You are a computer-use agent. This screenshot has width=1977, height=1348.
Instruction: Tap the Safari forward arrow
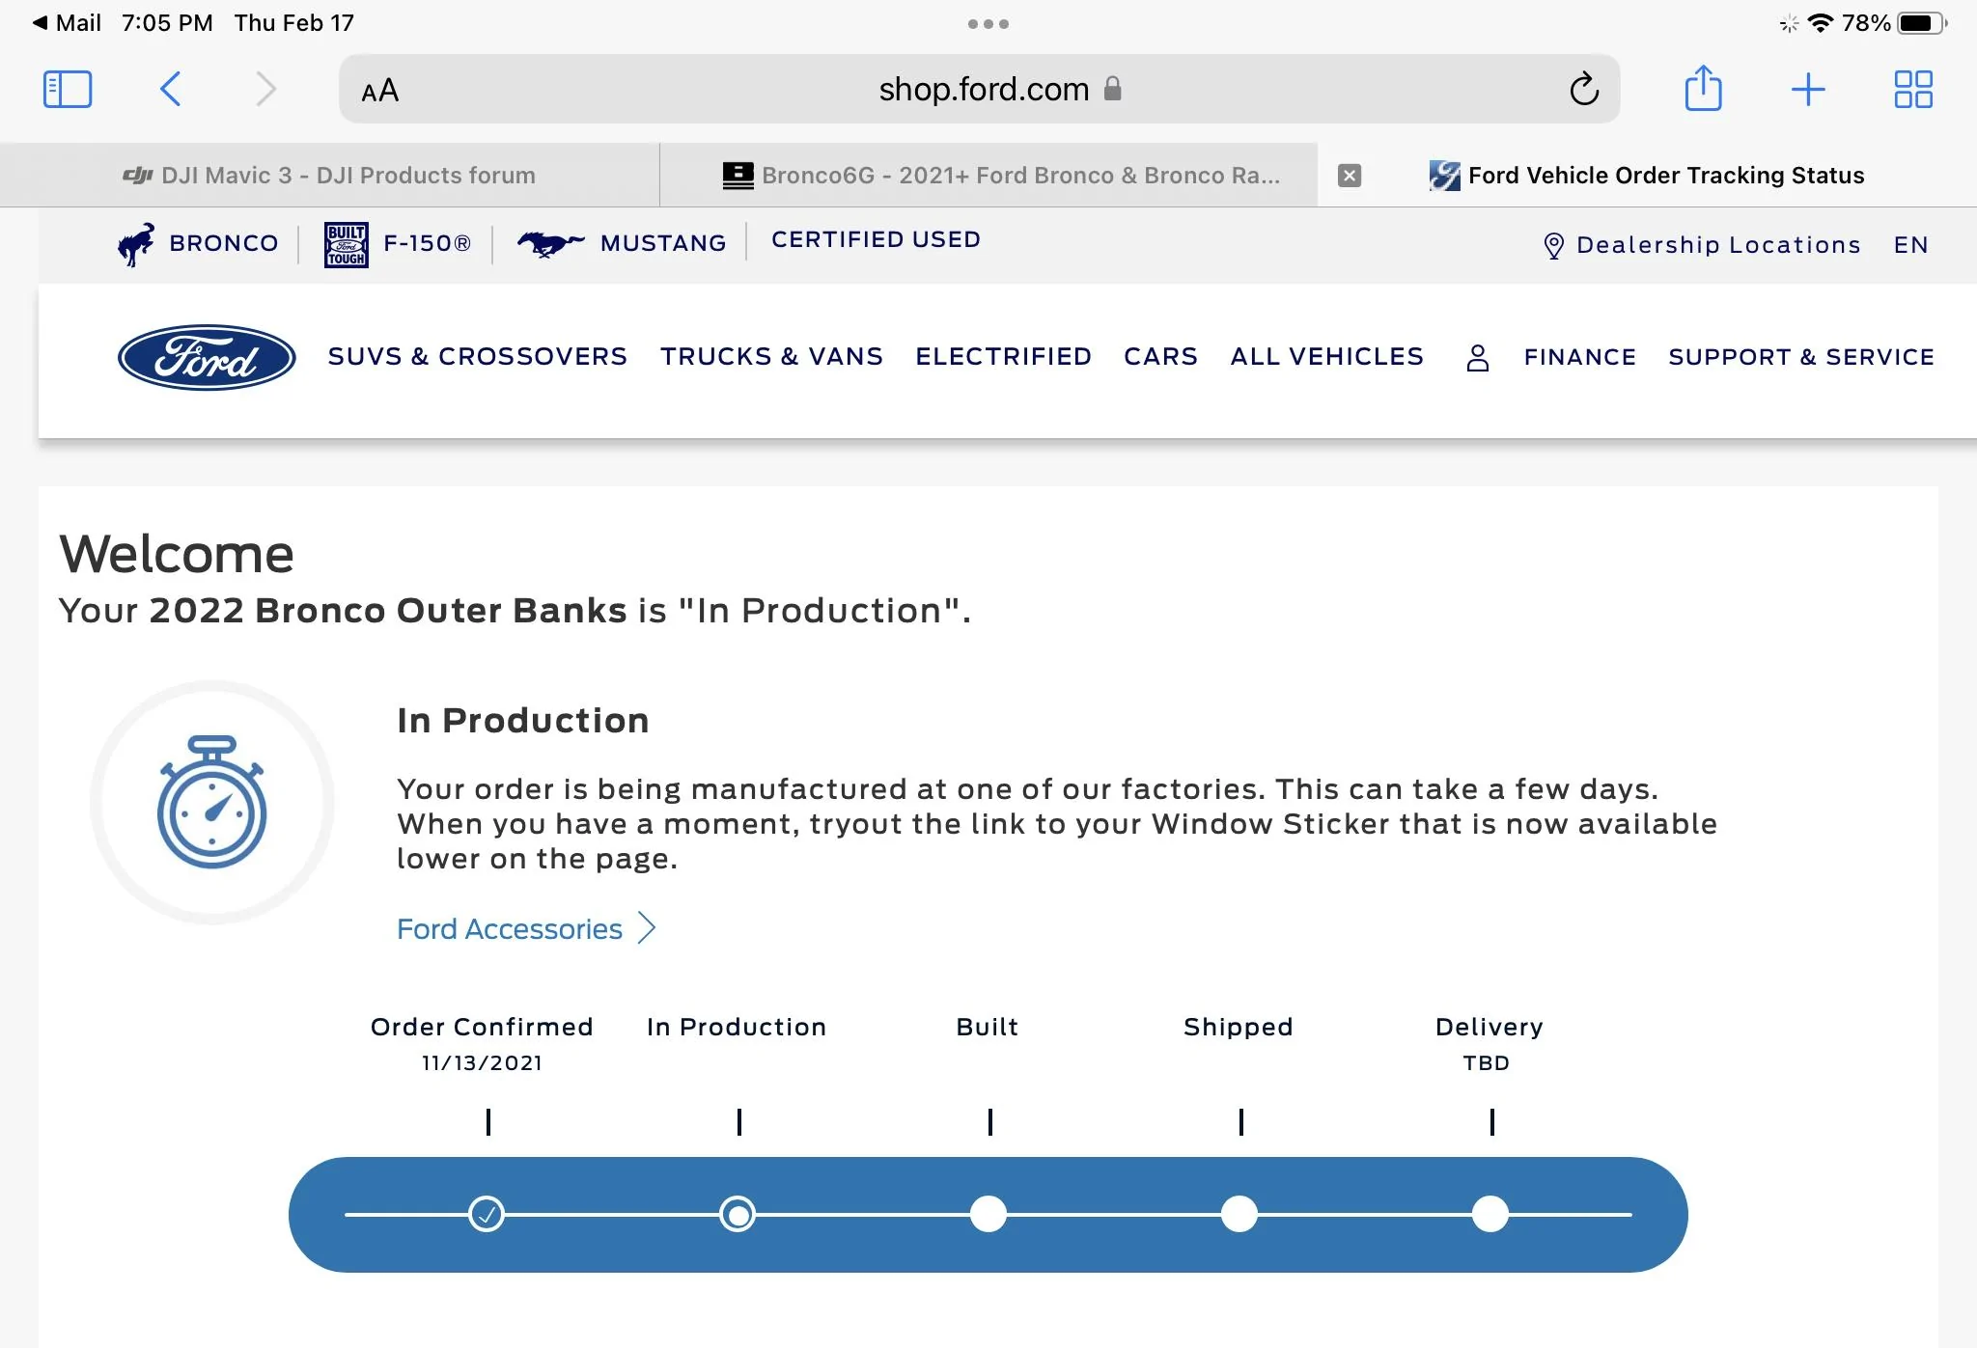point(265,90)
